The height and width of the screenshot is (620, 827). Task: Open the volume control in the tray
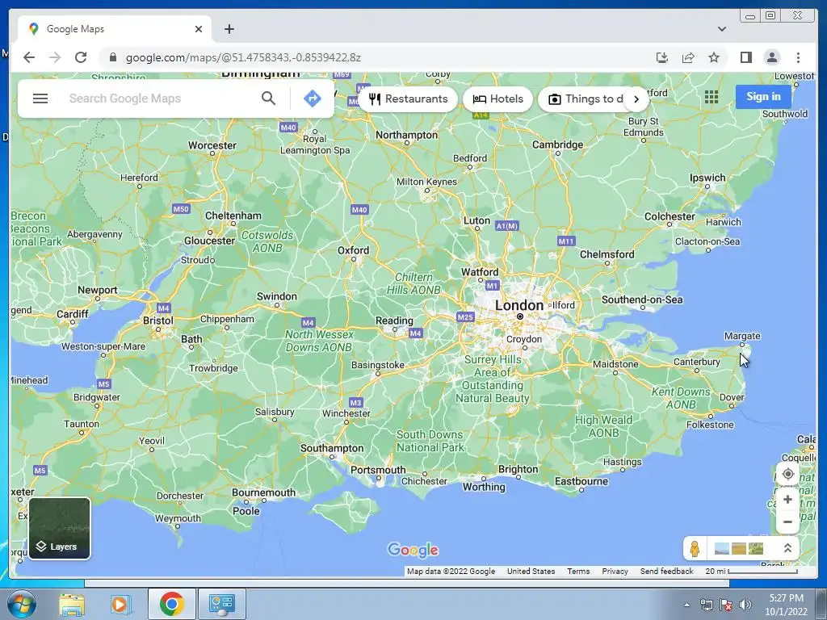pyautogui.click(x=745, y=605)
